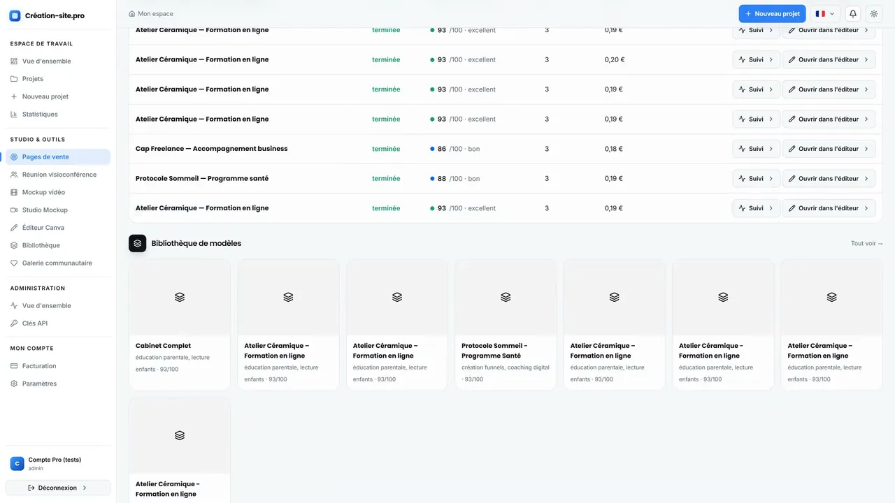Open Vue d'ensemble under Administration
895x503 pixels.
58,306
